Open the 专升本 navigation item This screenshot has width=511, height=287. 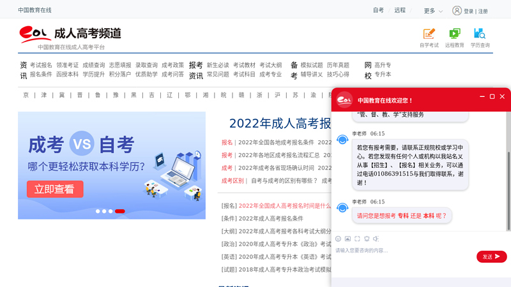[x=383, y=74]
